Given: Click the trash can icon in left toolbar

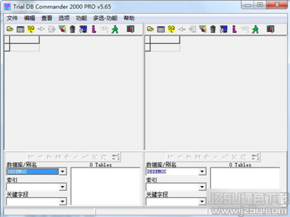Looking at the screenshot, I should click(x=73, y=29).
